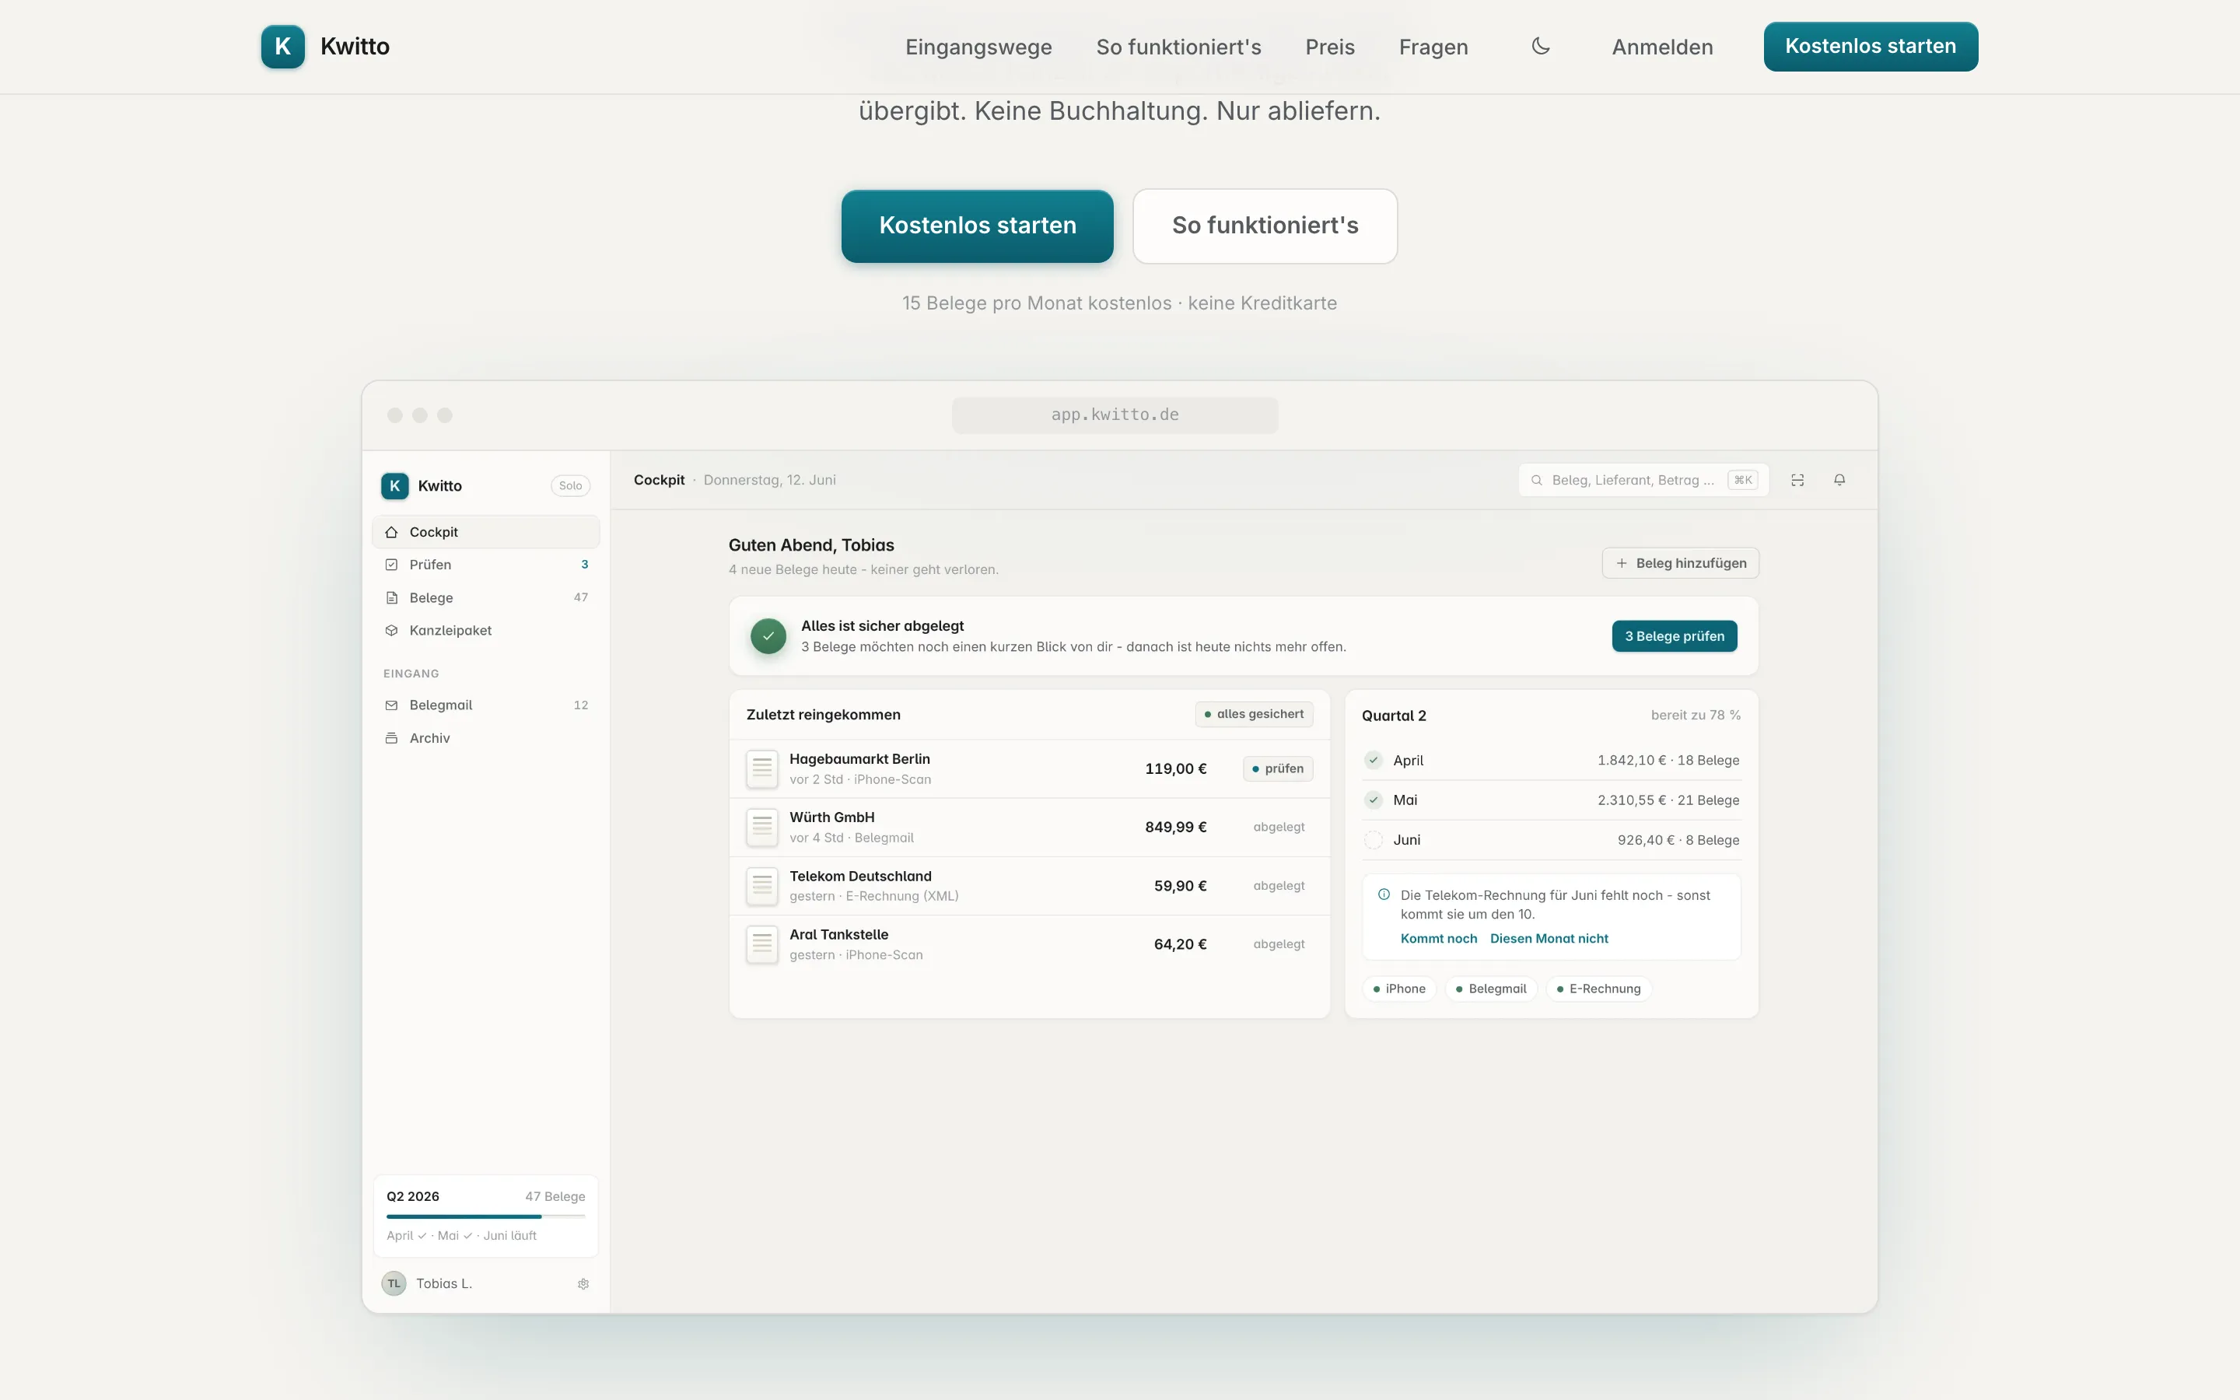Focus the 'Beleg, Lieferant, Betrag' search field

[1644, 481]
